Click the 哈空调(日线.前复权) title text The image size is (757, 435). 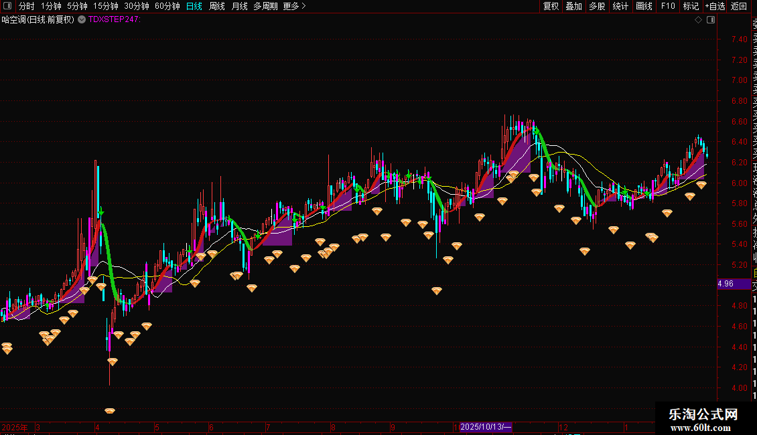[x=38, y=20]
